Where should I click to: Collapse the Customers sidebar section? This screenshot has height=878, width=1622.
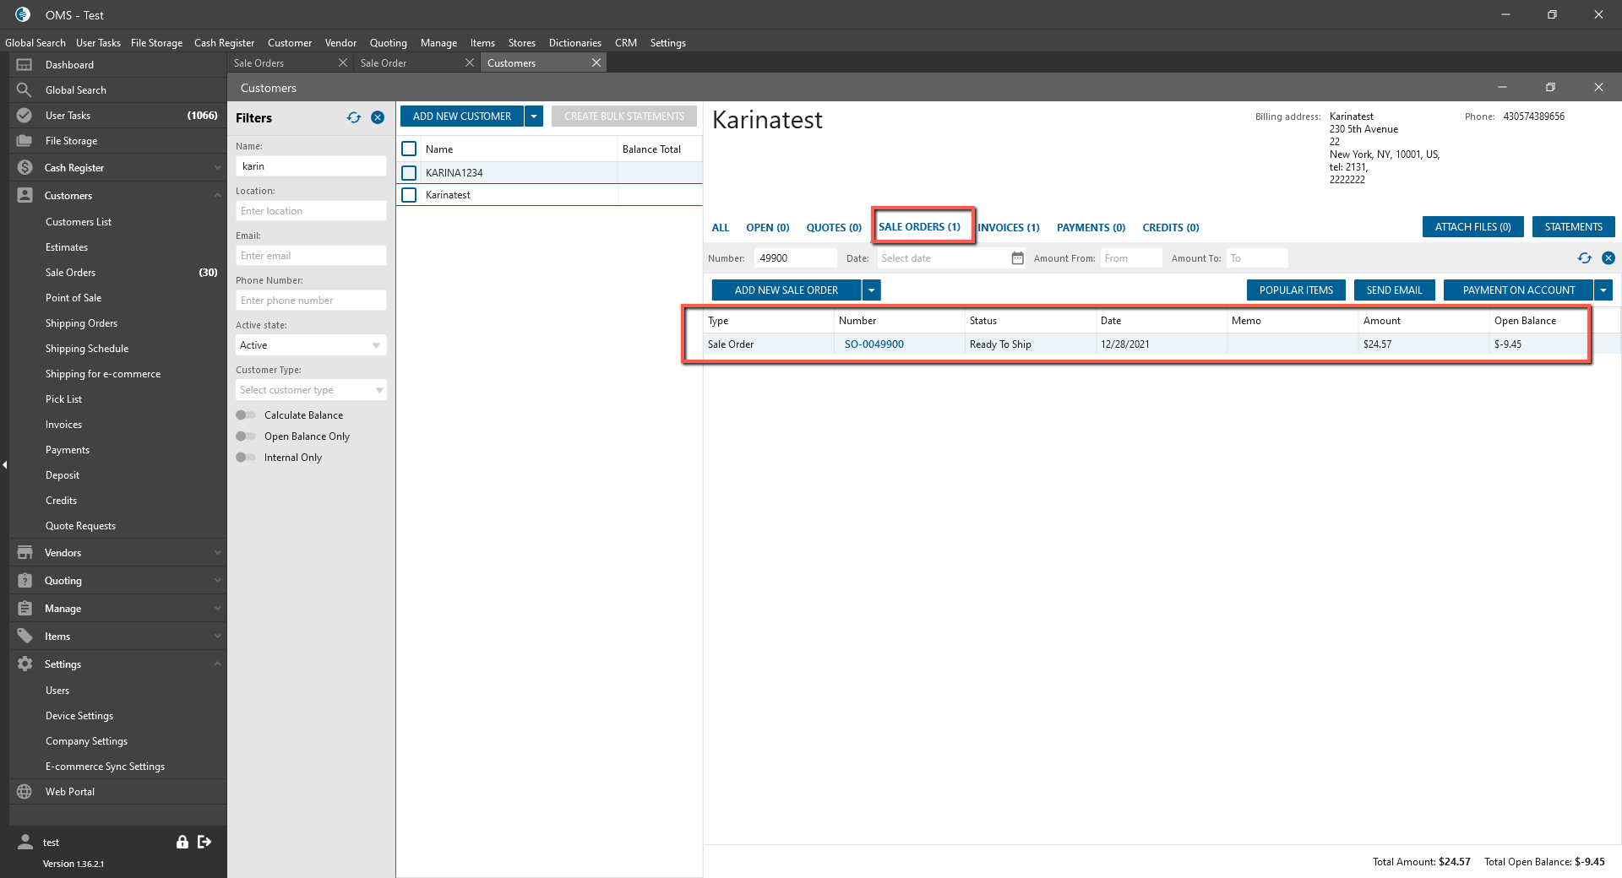tap(217, 195)
